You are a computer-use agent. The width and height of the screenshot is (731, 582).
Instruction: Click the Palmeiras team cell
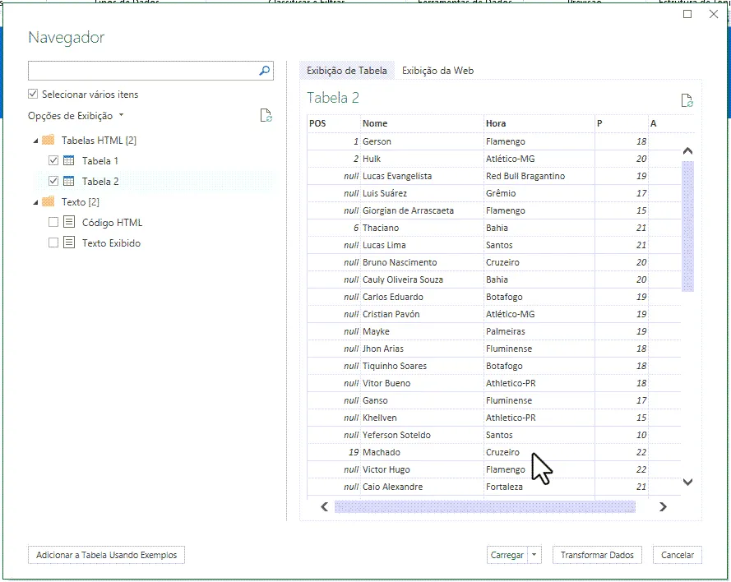(x=539, y=330)
